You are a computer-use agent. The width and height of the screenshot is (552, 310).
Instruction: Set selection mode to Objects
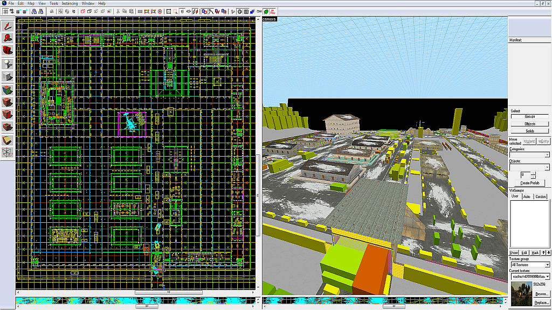click(x=530, y=124)
